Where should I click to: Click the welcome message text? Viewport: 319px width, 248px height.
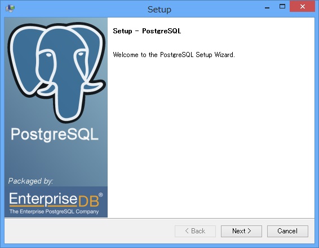[x=174, y=55]
